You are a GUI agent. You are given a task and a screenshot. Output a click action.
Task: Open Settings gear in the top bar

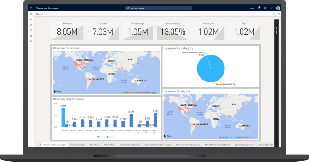(x=265, y=8)
